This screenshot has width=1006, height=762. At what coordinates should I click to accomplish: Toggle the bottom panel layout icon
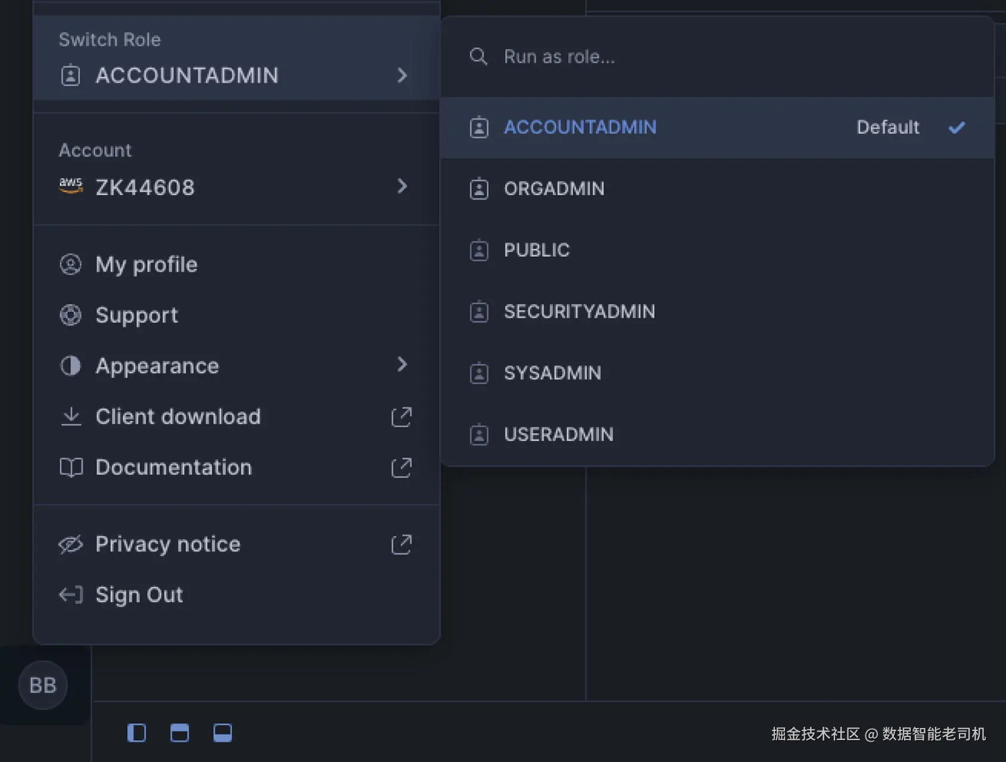223,732
